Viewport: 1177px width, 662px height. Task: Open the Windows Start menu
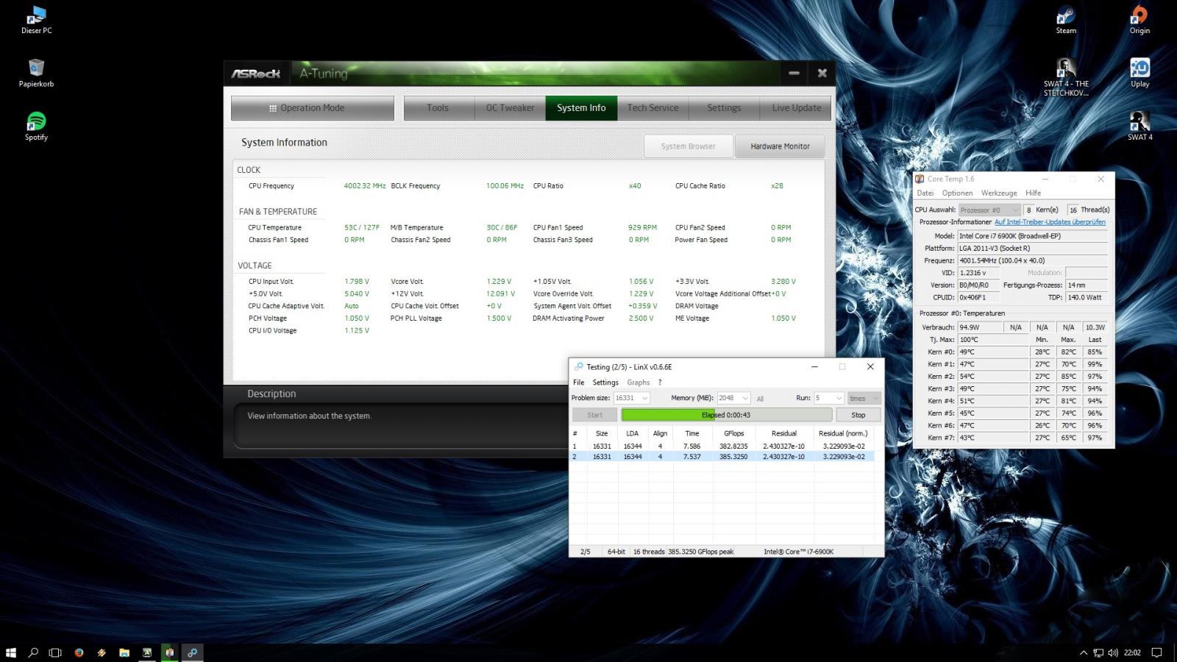(11, 652)
